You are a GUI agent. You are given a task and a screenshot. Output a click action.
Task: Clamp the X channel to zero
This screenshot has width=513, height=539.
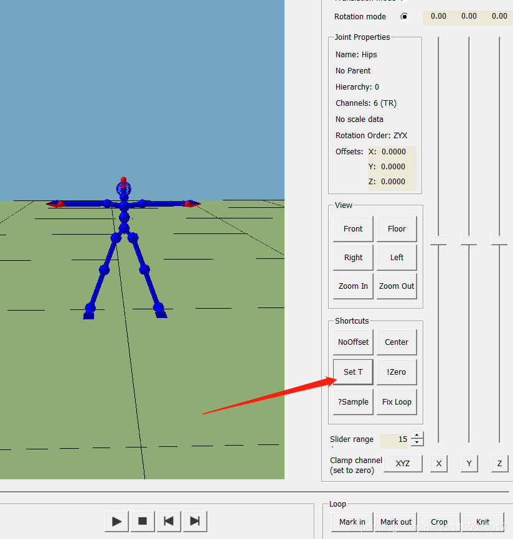pos(439,463)
